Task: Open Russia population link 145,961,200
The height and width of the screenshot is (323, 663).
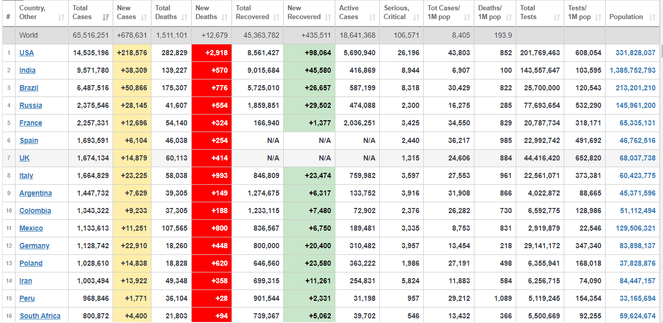Action: (636, 105)
